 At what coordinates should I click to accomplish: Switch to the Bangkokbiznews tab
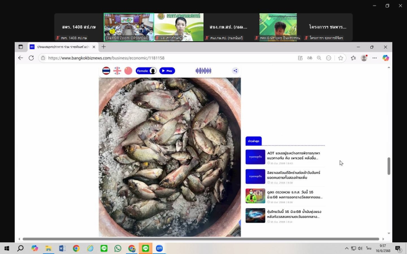point(62,47)
